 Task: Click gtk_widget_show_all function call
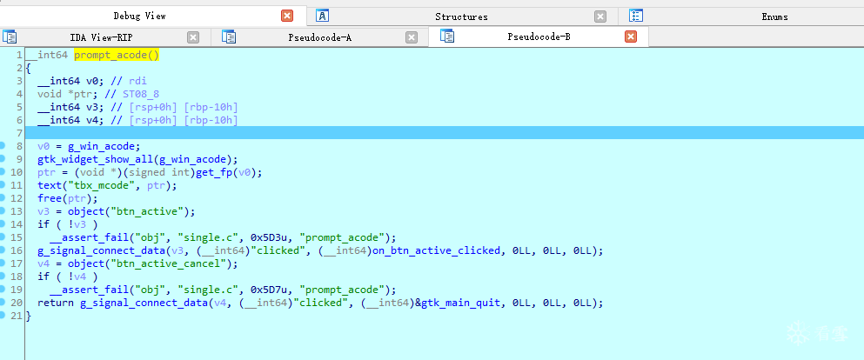point(96,160)
